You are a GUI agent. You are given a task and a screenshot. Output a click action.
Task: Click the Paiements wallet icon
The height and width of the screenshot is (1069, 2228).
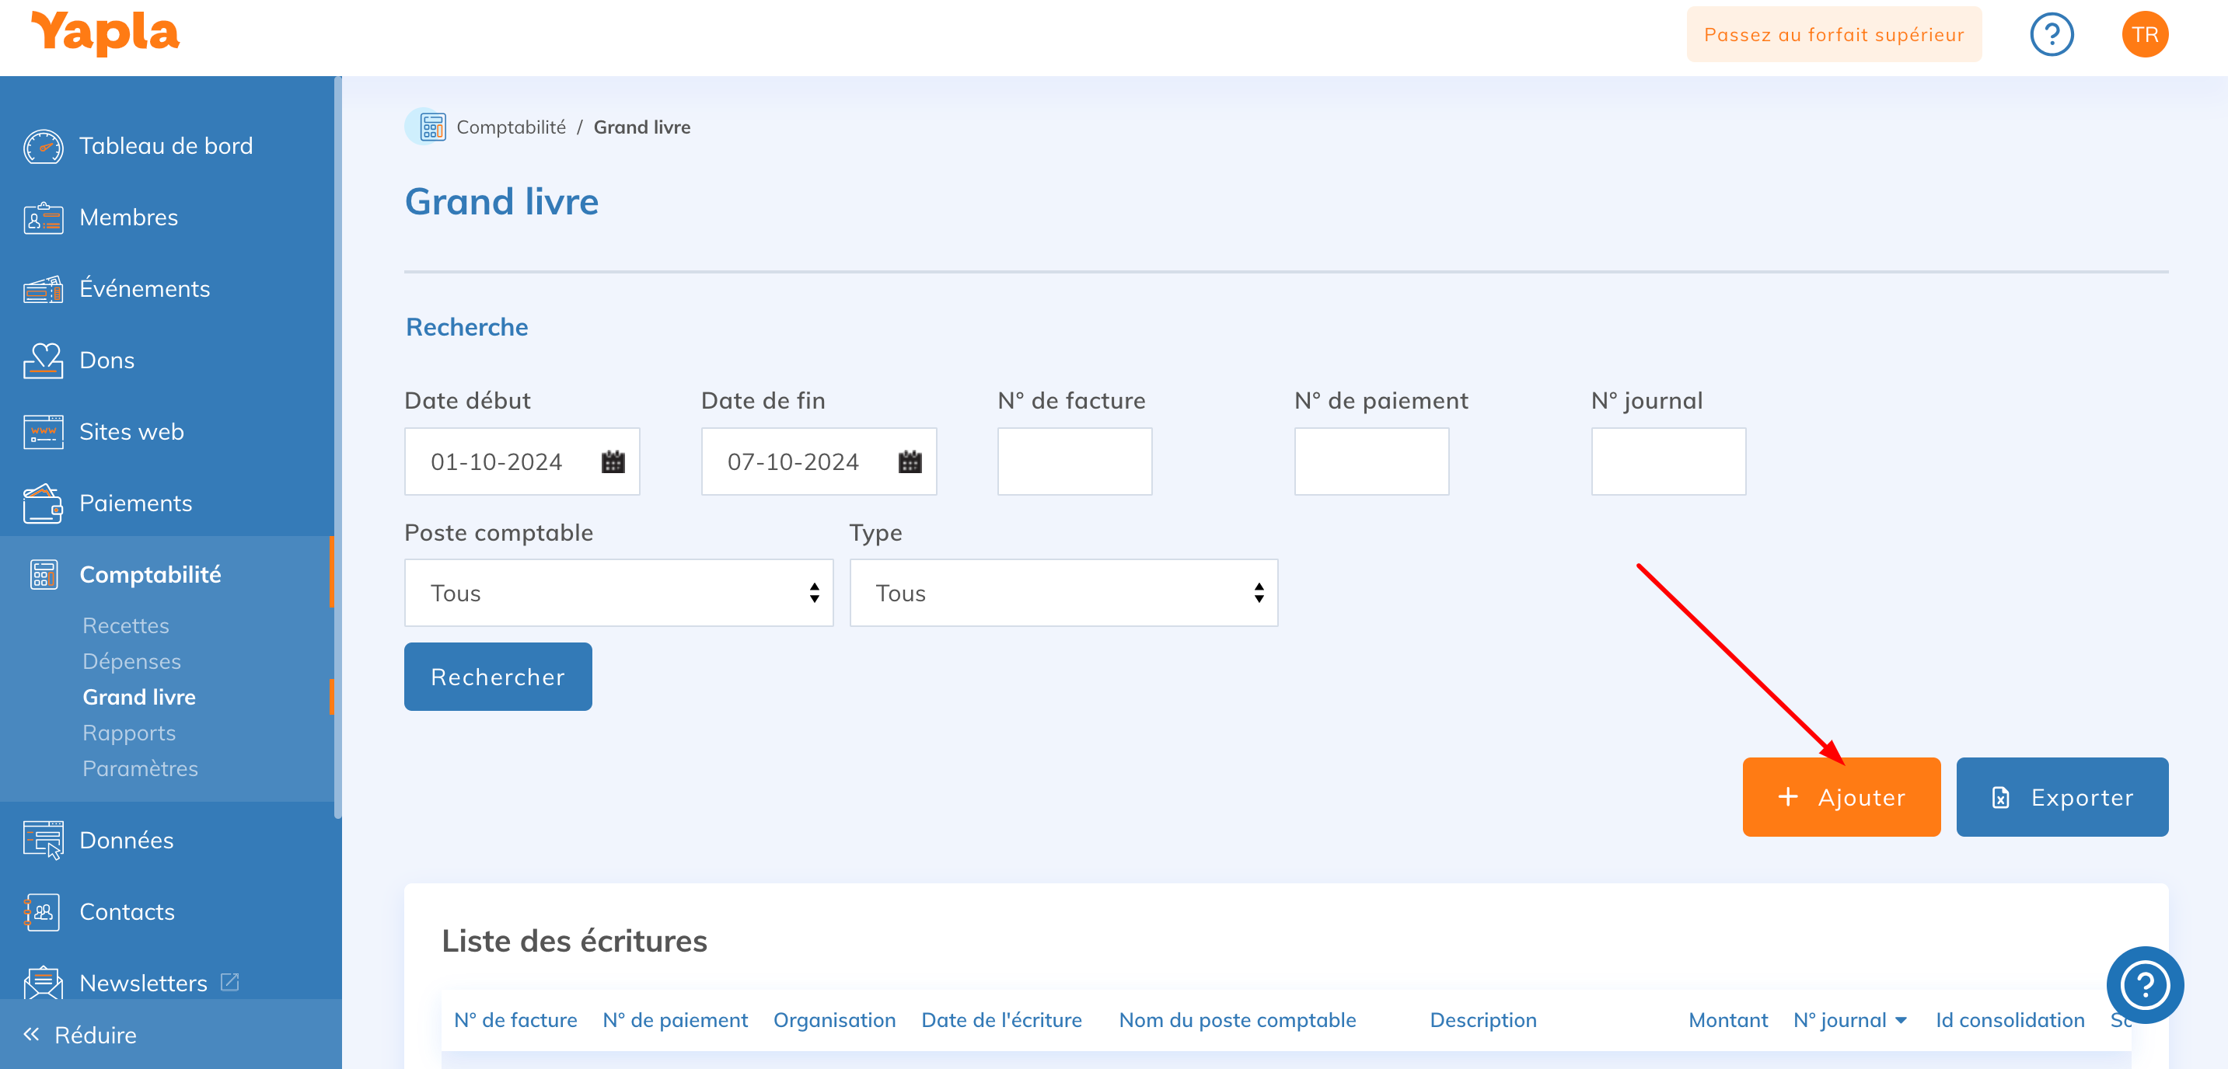point(44,504)
